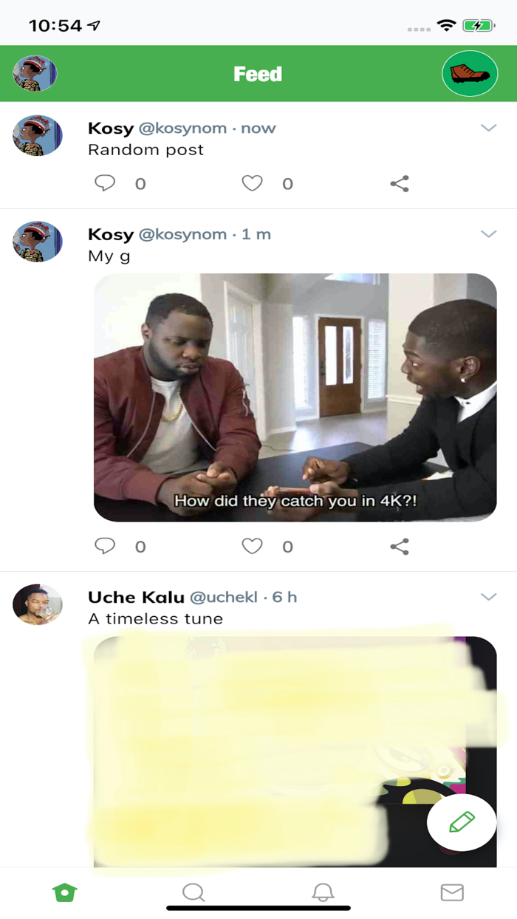Like Kosy's 'Random post' by tapping its heart
Screen dimensions: 517x919
click(x=252, y=183)
